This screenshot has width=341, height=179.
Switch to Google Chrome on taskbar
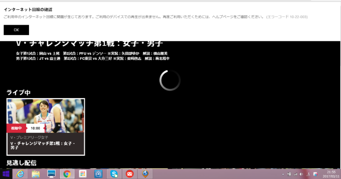click(67, 174)
